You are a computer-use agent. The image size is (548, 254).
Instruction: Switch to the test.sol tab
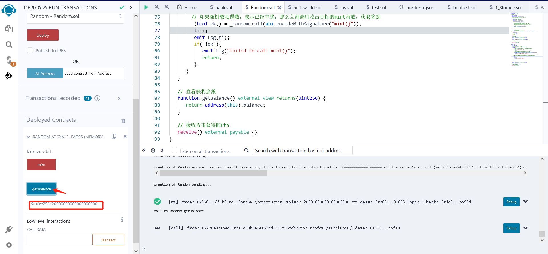pos(376,7)
